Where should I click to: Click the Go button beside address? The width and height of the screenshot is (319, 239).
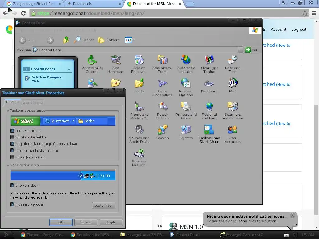pyautogui.click(x=251, y=49)
